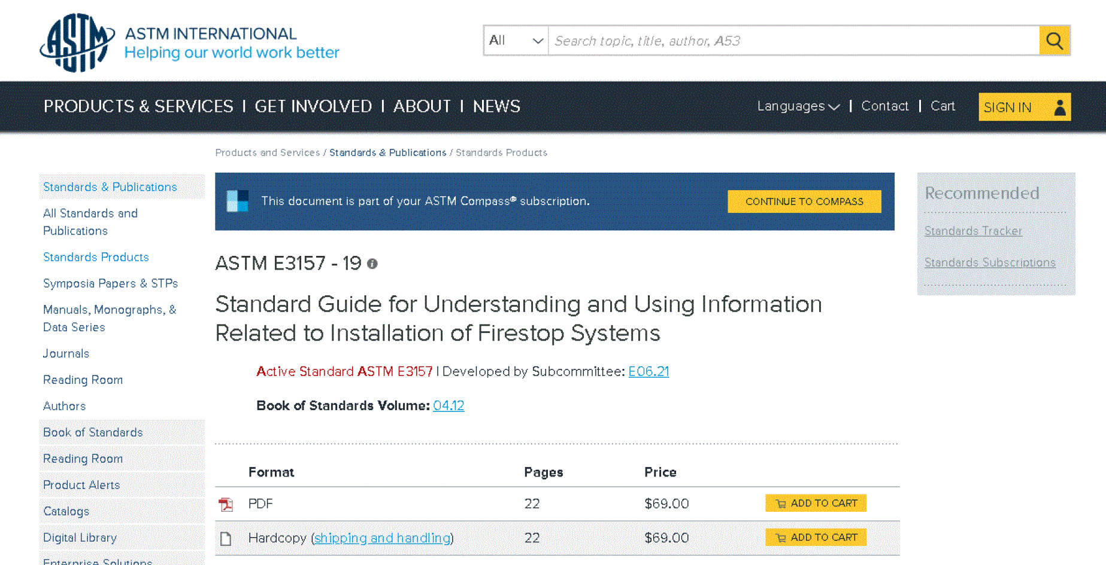Click the PDF file format icon
Image resolution: width=1106 pixels, height=565 pixels.
tap(226, 504)
